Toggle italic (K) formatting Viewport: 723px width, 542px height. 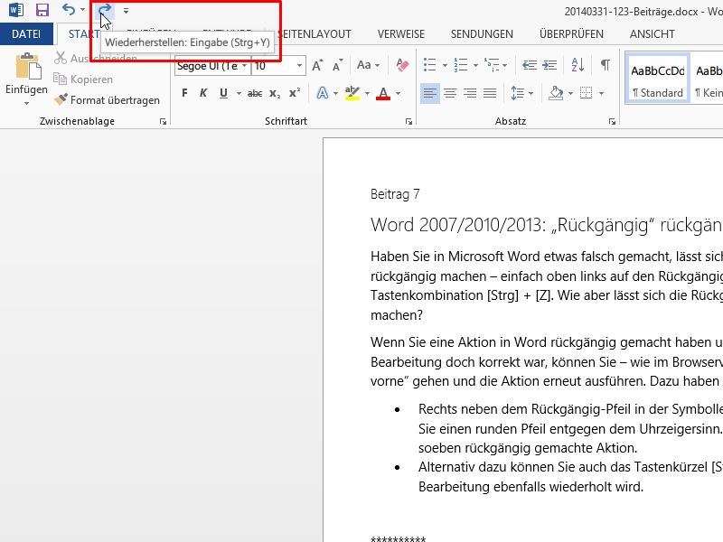[x=203, y=93]
